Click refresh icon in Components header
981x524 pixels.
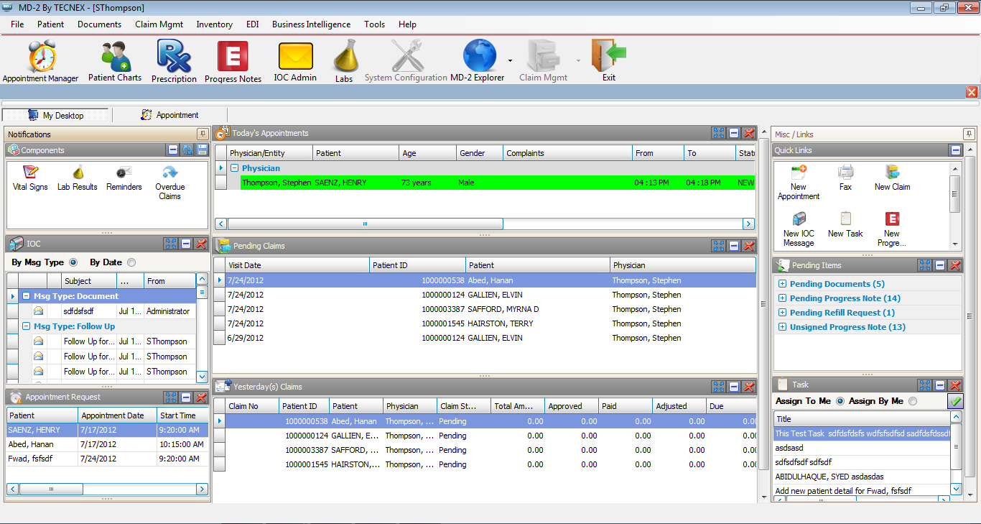pyautogui.click(x=187, y=150)
